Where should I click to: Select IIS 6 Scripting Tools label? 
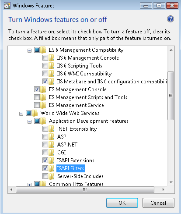(x=80, y=66)
